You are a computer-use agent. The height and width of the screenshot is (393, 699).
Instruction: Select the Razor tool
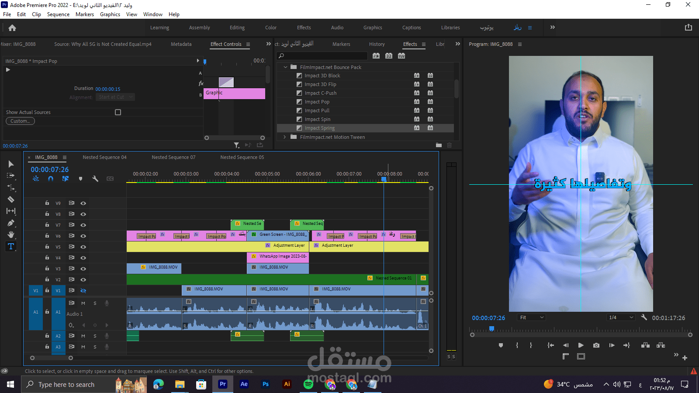tap(11, 200)
